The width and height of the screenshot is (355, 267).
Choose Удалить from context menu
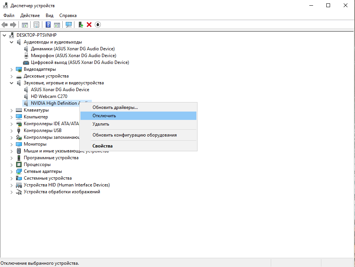(138, 124)
